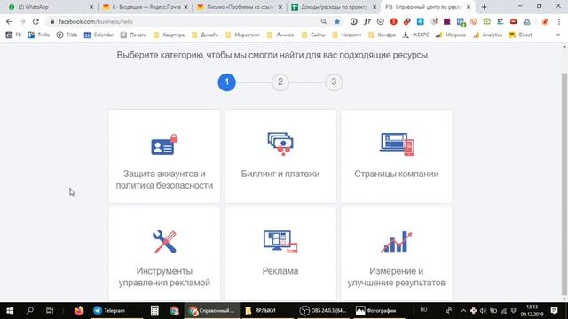Viewport: 568px width, 319px height.
Task: Open the БКРС bookmark
Action: tap(416, 35)
